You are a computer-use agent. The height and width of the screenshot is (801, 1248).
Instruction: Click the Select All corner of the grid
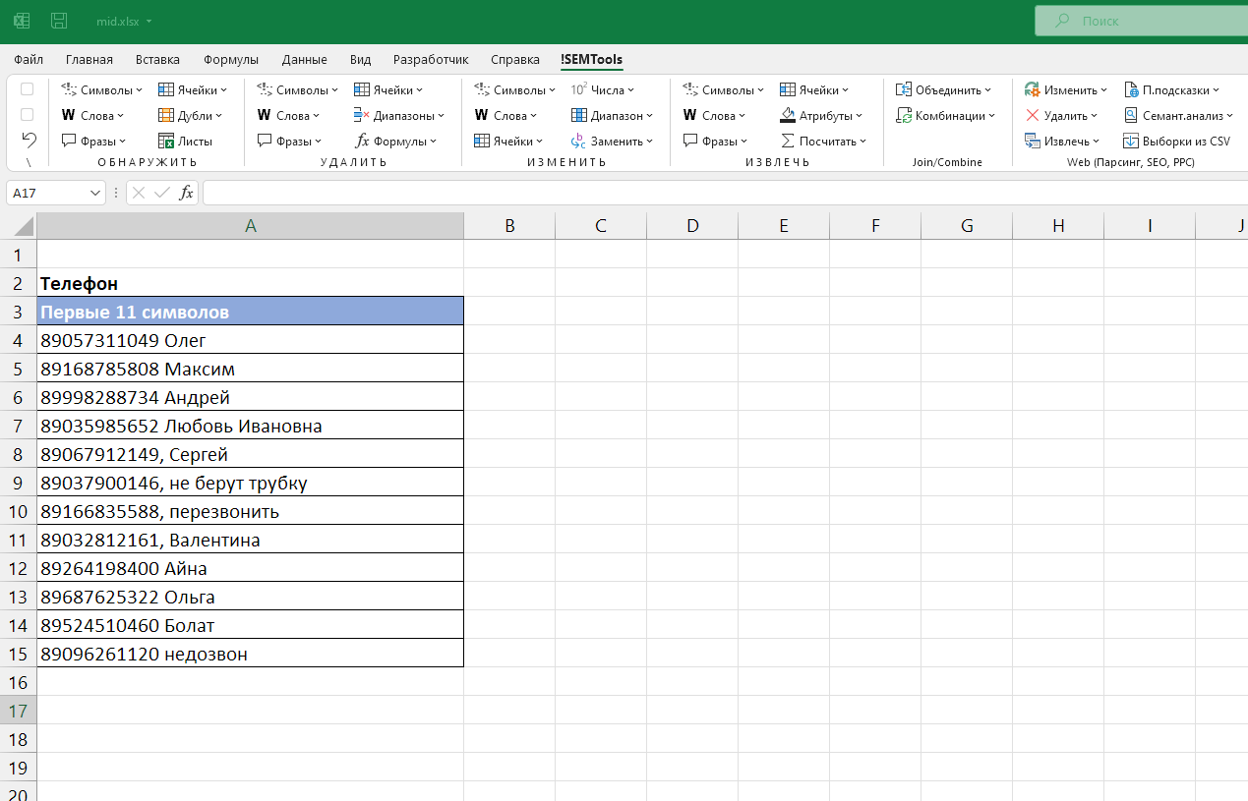[19, 226]
